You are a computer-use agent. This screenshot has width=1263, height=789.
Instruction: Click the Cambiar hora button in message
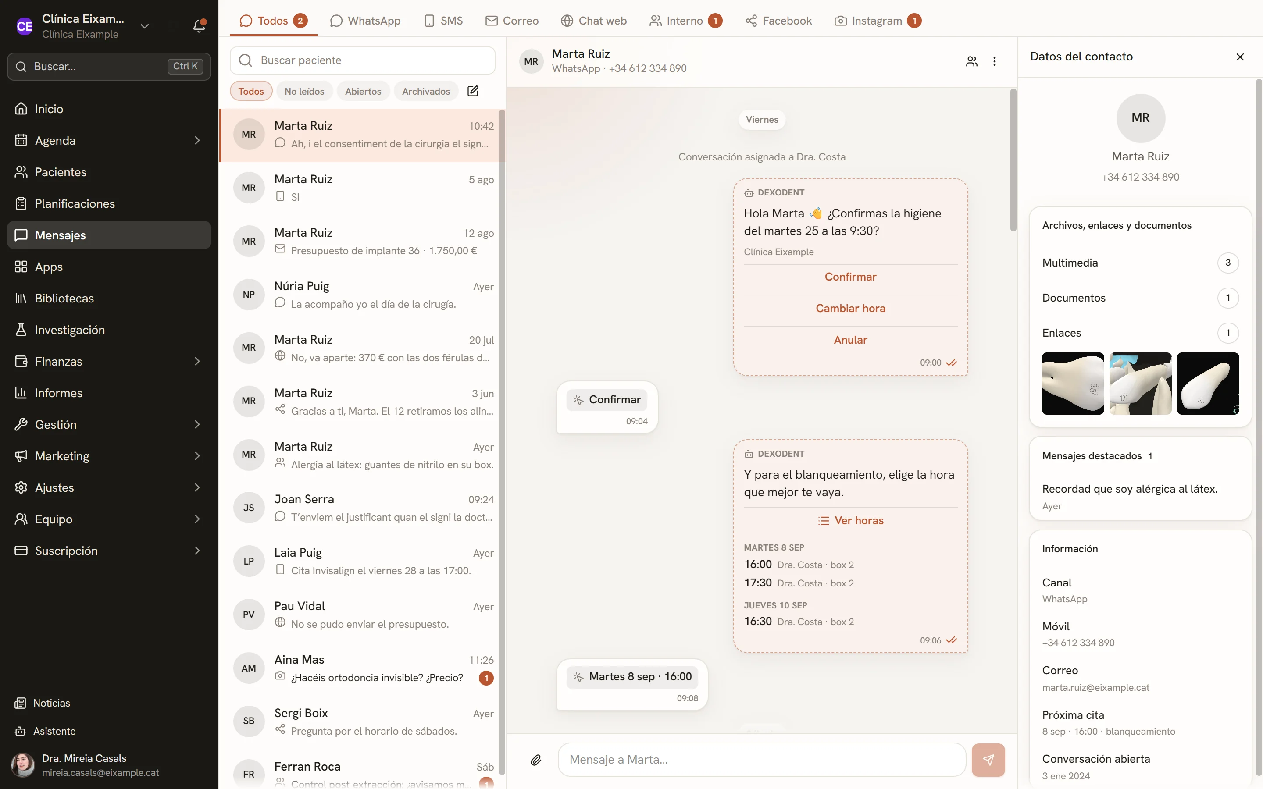point(850,309)
